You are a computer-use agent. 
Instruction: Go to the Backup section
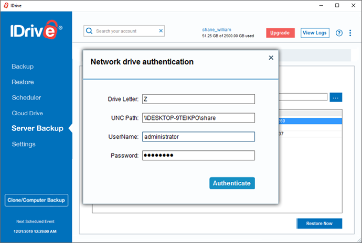click(23, 67)
